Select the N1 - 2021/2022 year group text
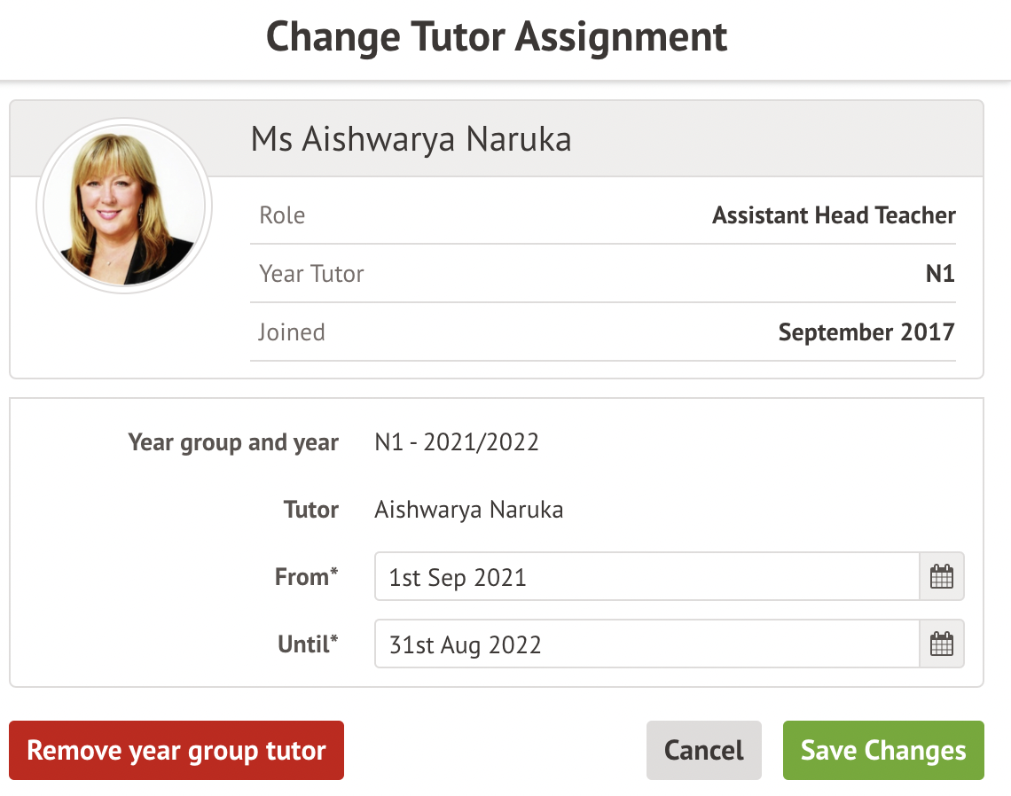This screenshot has width=1011, height=796. pyautogui.click(x=457, y=442)
